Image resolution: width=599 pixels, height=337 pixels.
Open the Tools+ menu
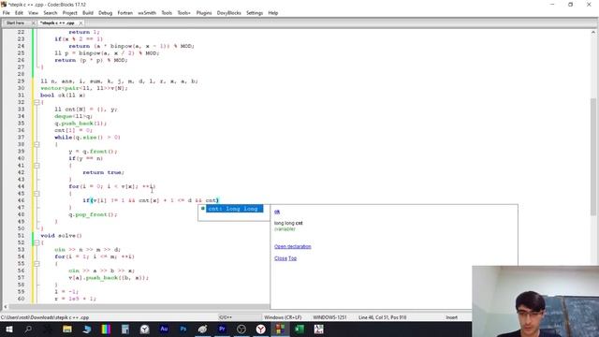pyautogui.click(x=183, y=13)
